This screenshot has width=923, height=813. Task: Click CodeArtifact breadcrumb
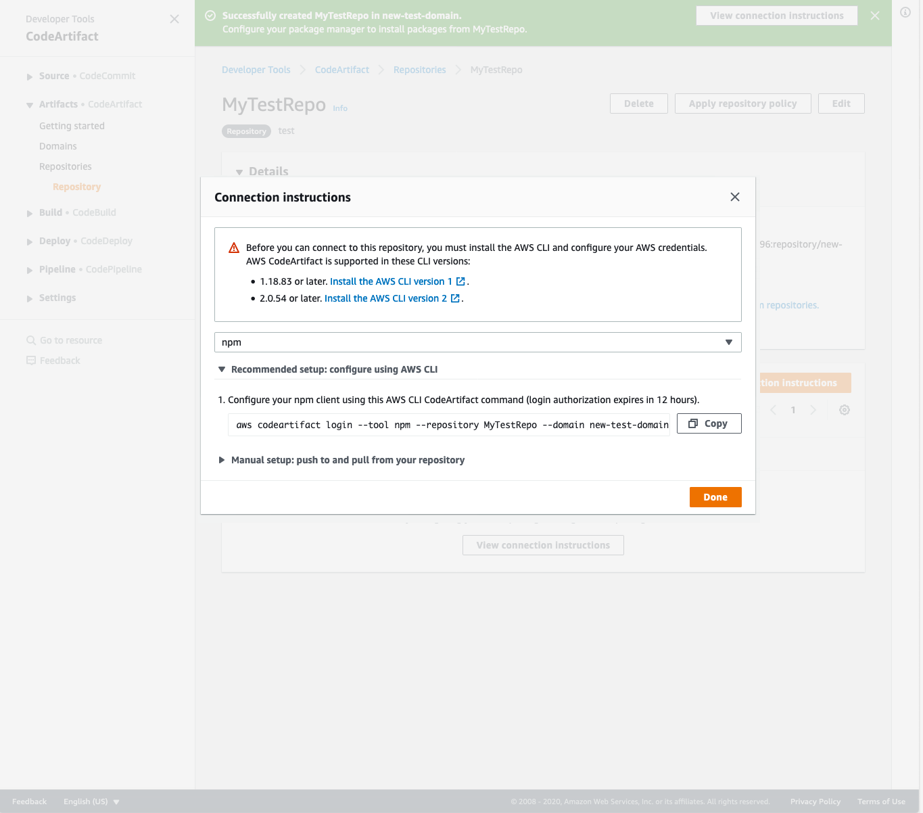tap(342, 70)
